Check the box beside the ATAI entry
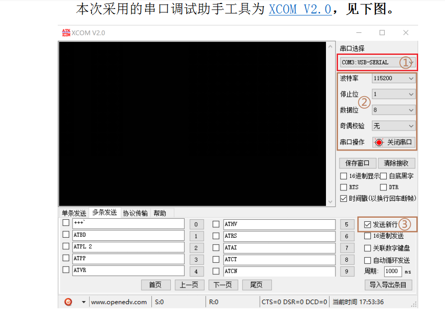This screenshot has width=445, height=312. tap(216, 248)
